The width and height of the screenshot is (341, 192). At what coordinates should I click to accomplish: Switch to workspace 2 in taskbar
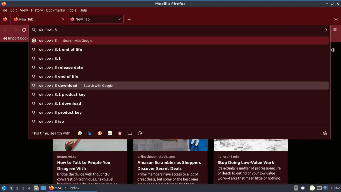pos(17,188)
